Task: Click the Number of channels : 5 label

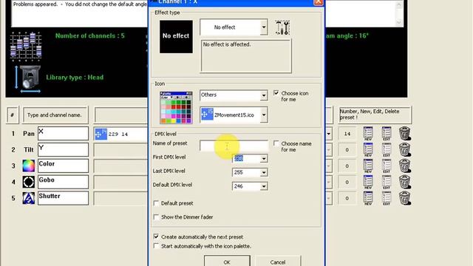Action: point(90,36)
